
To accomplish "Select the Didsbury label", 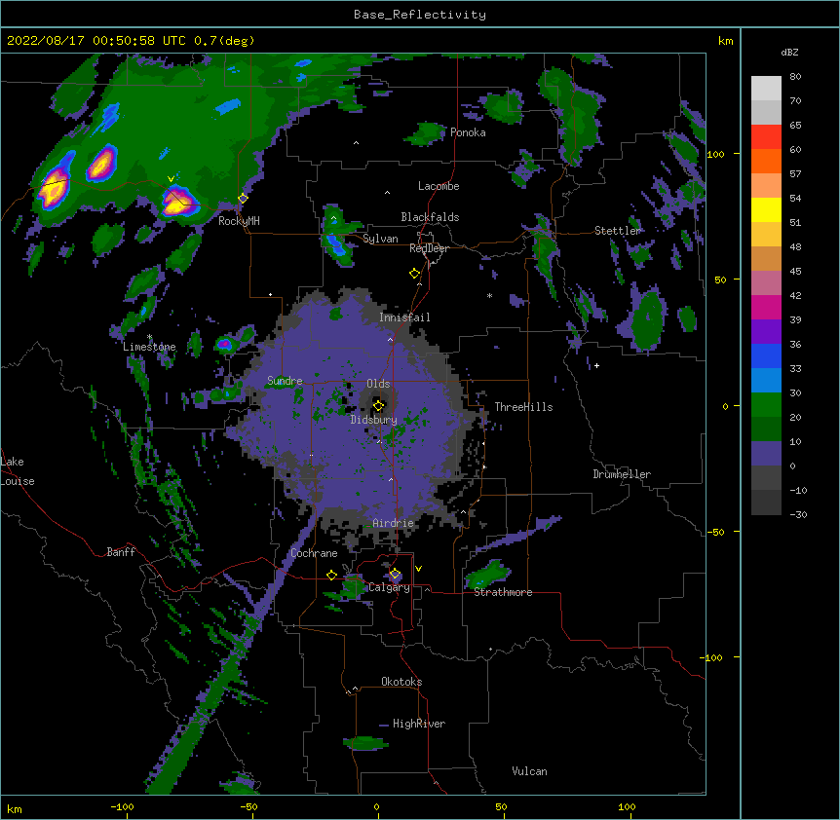I will point(373,420).
